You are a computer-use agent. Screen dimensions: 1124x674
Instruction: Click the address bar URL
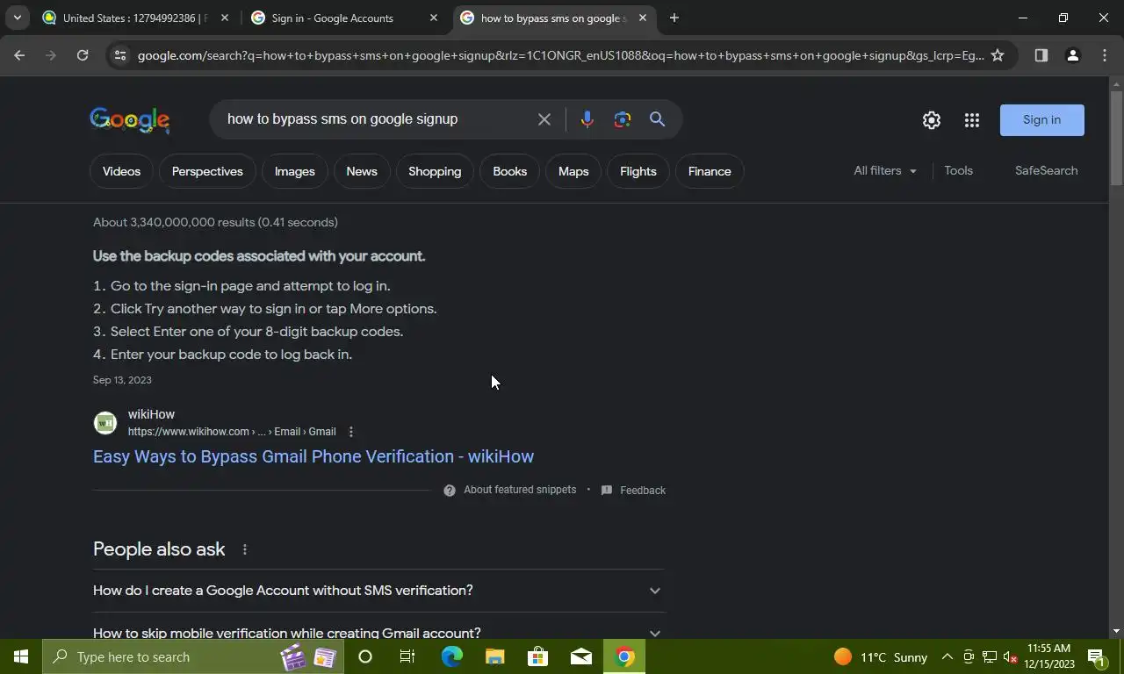[x=560, y=55]
